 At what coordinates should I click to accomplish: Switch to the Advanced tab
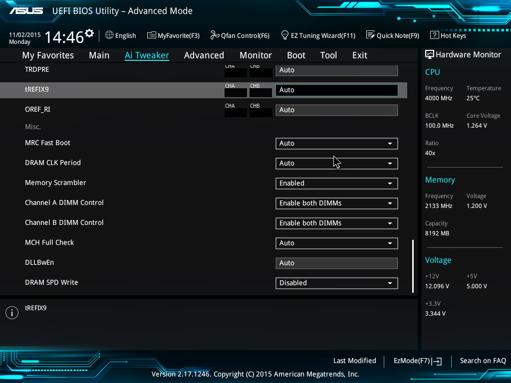pyautogui.click(x=204, y=55)
